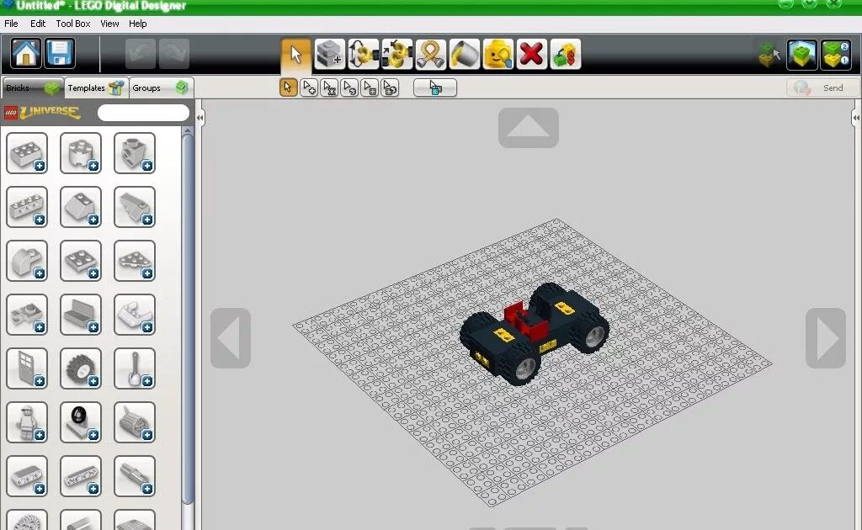
Task: Open the Technic axle connectors category
Action: coord(135,476)
